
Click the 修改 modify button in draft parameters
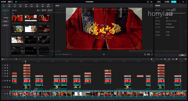coord(182,55)
